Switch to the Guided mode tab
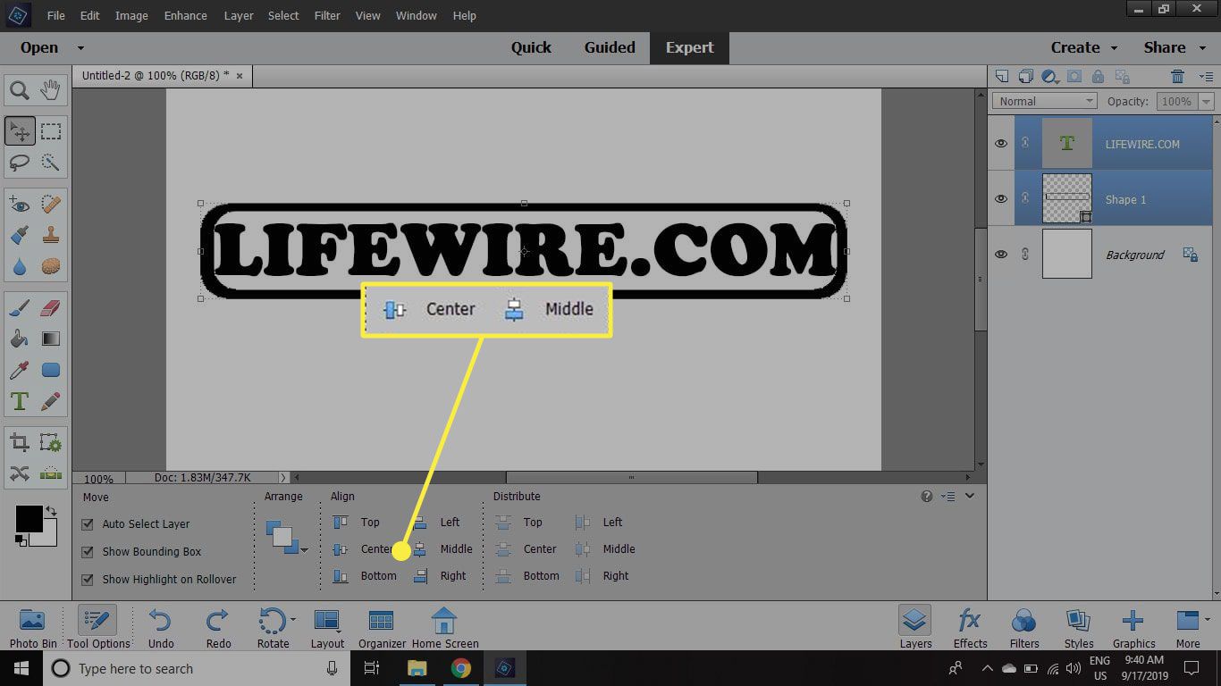 [610, 48]
